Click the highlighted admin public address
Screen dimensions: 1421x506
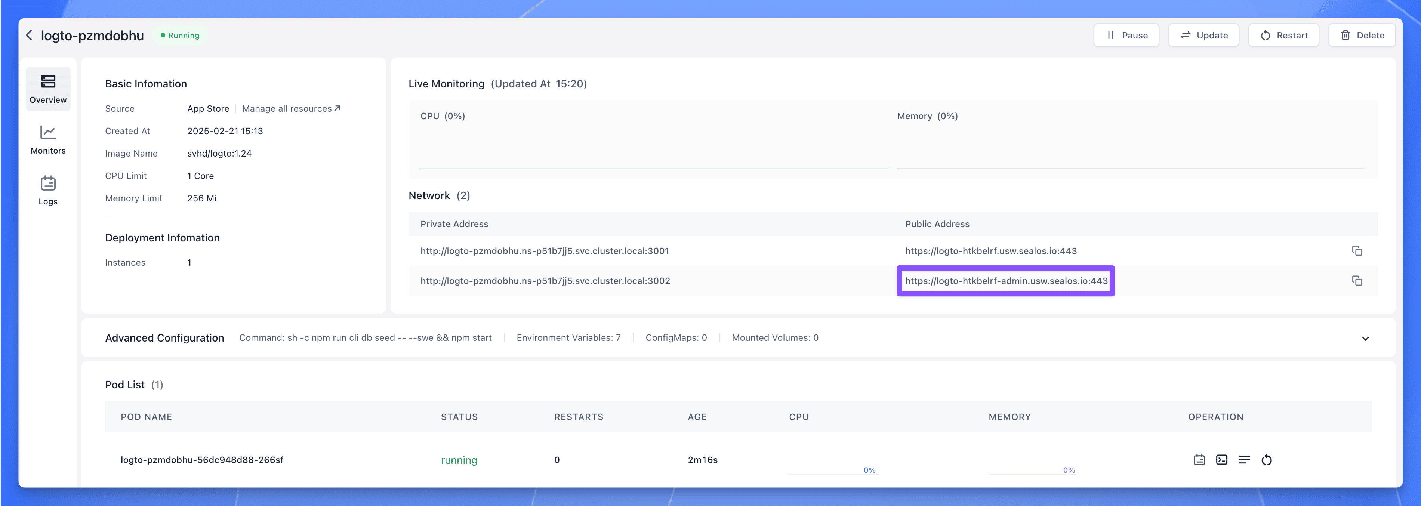[x=1006, y=281]
